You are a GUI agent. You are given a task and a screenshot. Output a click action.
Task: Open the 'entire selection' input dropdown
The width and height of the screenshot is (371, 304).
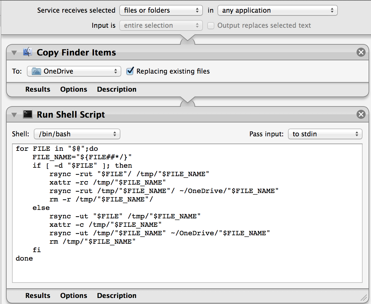coord(161,25)
